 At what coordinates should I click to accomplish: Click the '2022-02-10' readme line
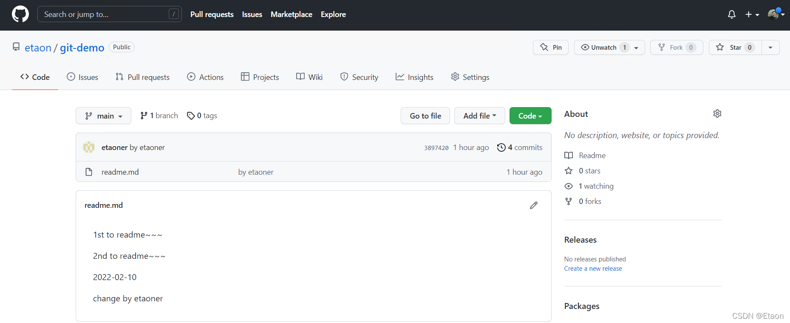click(115, 277)
